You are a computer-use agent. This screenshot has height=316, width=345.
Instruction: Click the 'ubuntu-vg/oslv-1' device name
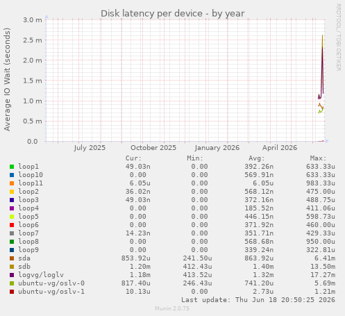(51, 292)
